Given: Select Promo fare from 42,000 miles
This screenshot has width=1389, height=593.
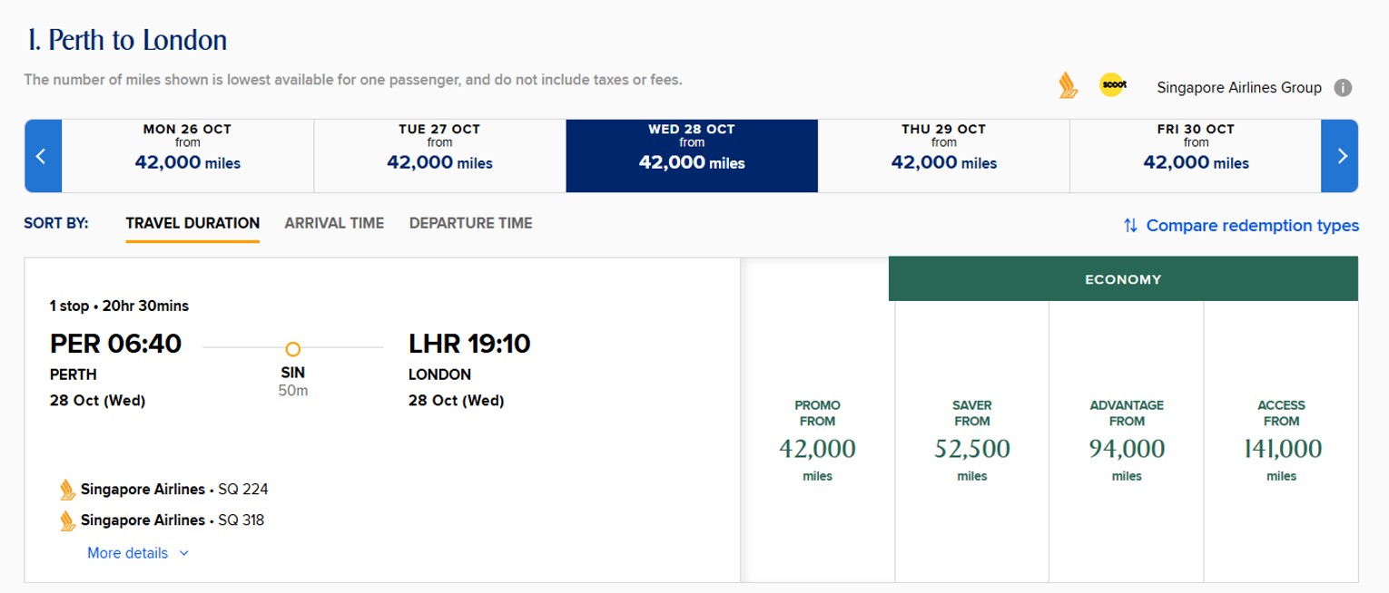Looking at the screenshot, I should tap(817, 441).
